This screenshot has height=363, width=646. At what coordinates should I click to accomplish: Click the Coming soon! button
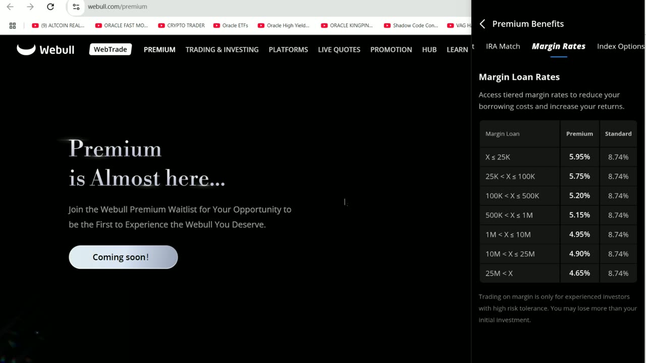123,257
